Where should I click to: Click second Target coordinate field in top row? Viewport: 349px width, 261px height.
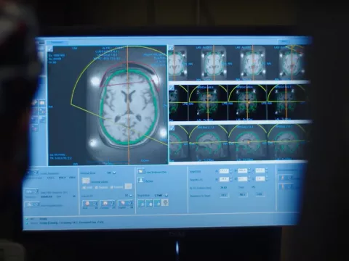point(243,170)
